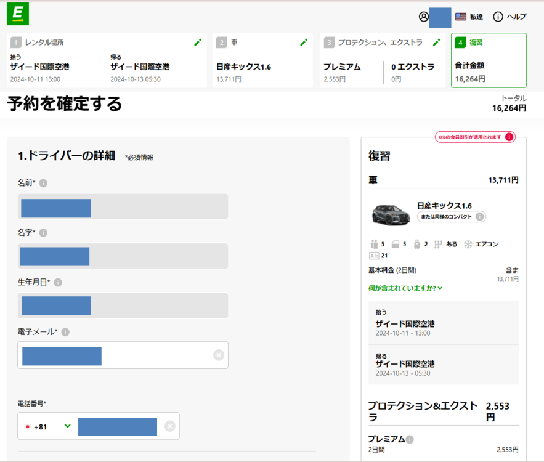Click info icon beside 電子メール label

65,332
